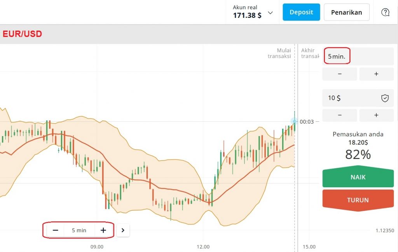Decrease trade duration with the minus icon
398x252 pixels.
[x=339, y=74]
